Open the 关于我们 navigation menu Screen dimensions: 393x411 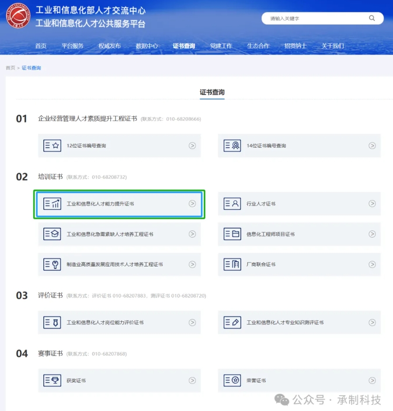coord(332,46)
